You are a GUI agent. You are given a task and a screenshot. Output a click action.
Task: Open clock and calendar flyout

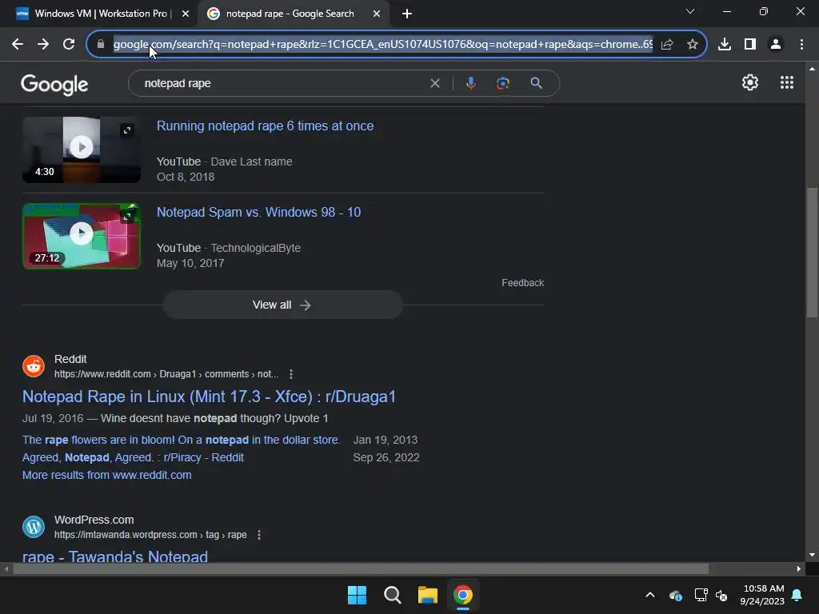coord(762,595)
